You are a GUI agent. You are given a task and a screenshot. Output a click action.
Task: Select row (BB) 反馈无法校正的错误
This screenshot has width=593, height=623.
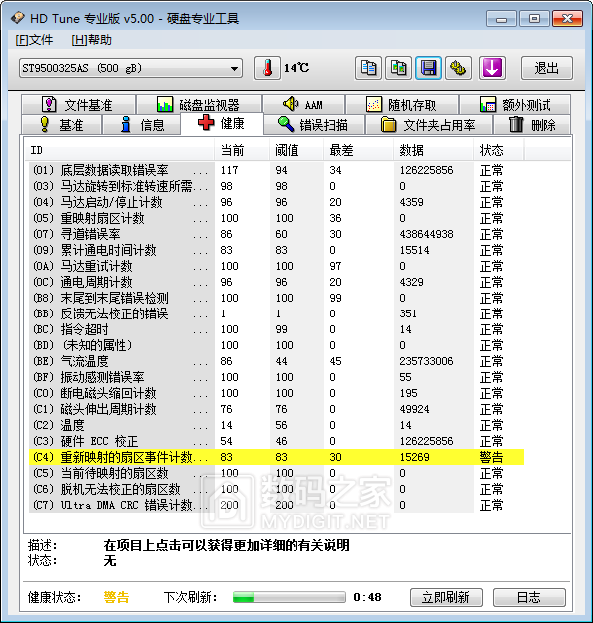(277, 313)
